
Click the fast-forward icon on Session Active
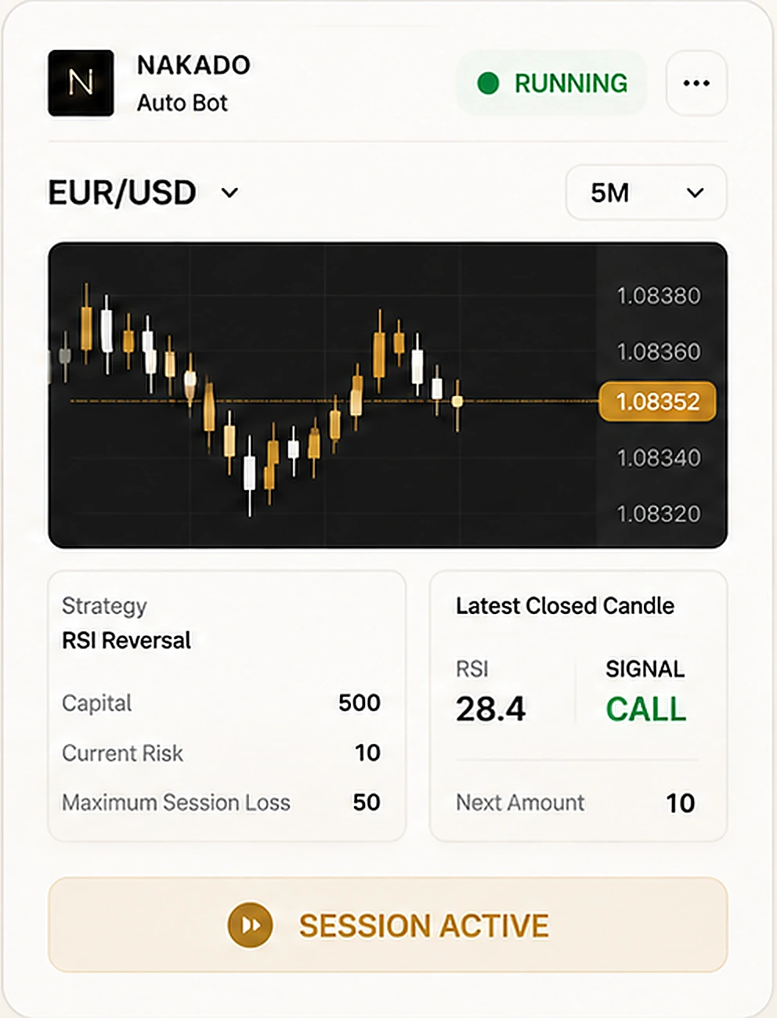250,926
